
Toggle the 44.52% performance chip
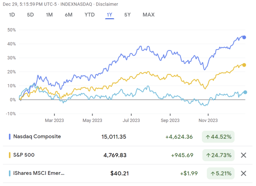(218, 137)
